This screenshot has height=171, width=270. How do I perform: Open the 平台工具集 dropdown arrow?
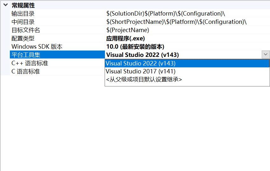point(266,55)
